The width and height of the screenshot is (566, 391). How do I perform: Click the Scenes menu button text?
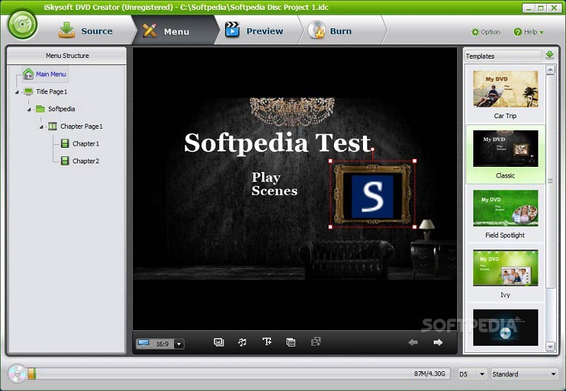[x=275, y=190]
